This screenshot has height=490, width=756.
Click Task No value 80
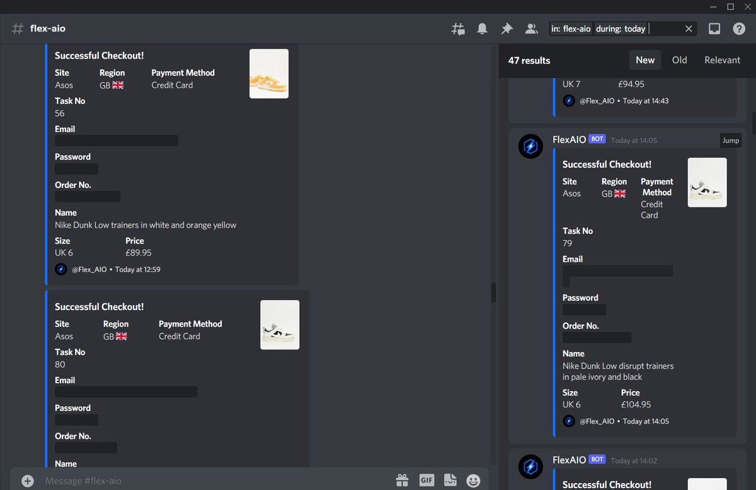pyautogui.click(x=60, y=364)
